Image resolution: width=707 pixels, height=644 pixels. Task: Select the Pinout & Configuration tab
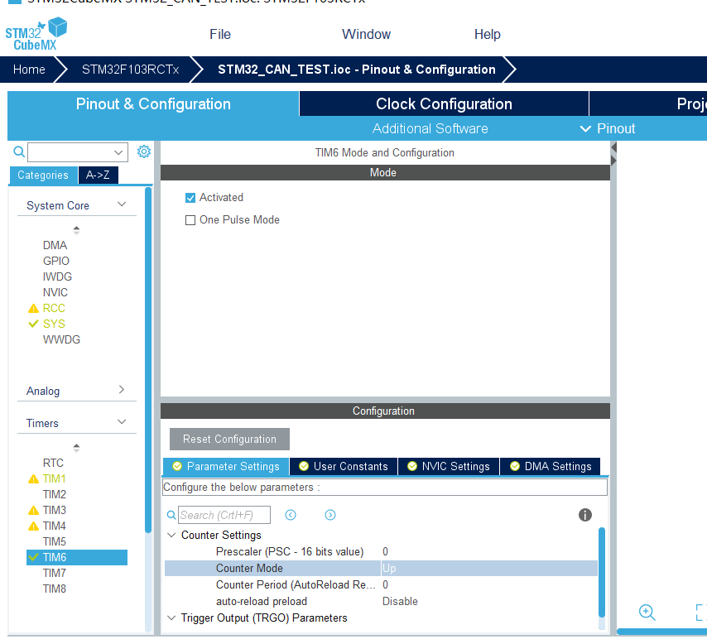tap(153, 103)
